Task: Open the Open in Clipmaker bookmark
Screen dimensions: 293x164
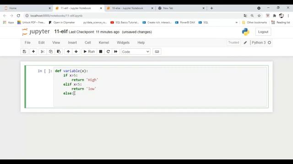Action: coord(62,22)
